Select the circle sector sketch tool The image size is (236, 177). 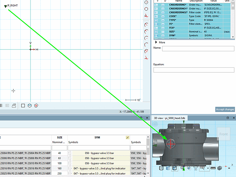click(x=146, y=51)
